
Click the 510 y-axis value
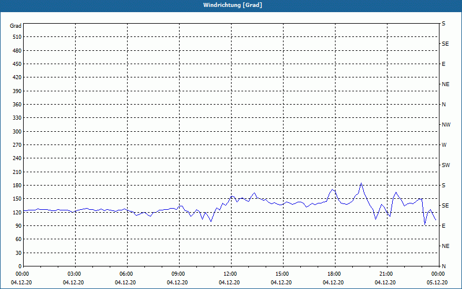(x=17, y=37)
